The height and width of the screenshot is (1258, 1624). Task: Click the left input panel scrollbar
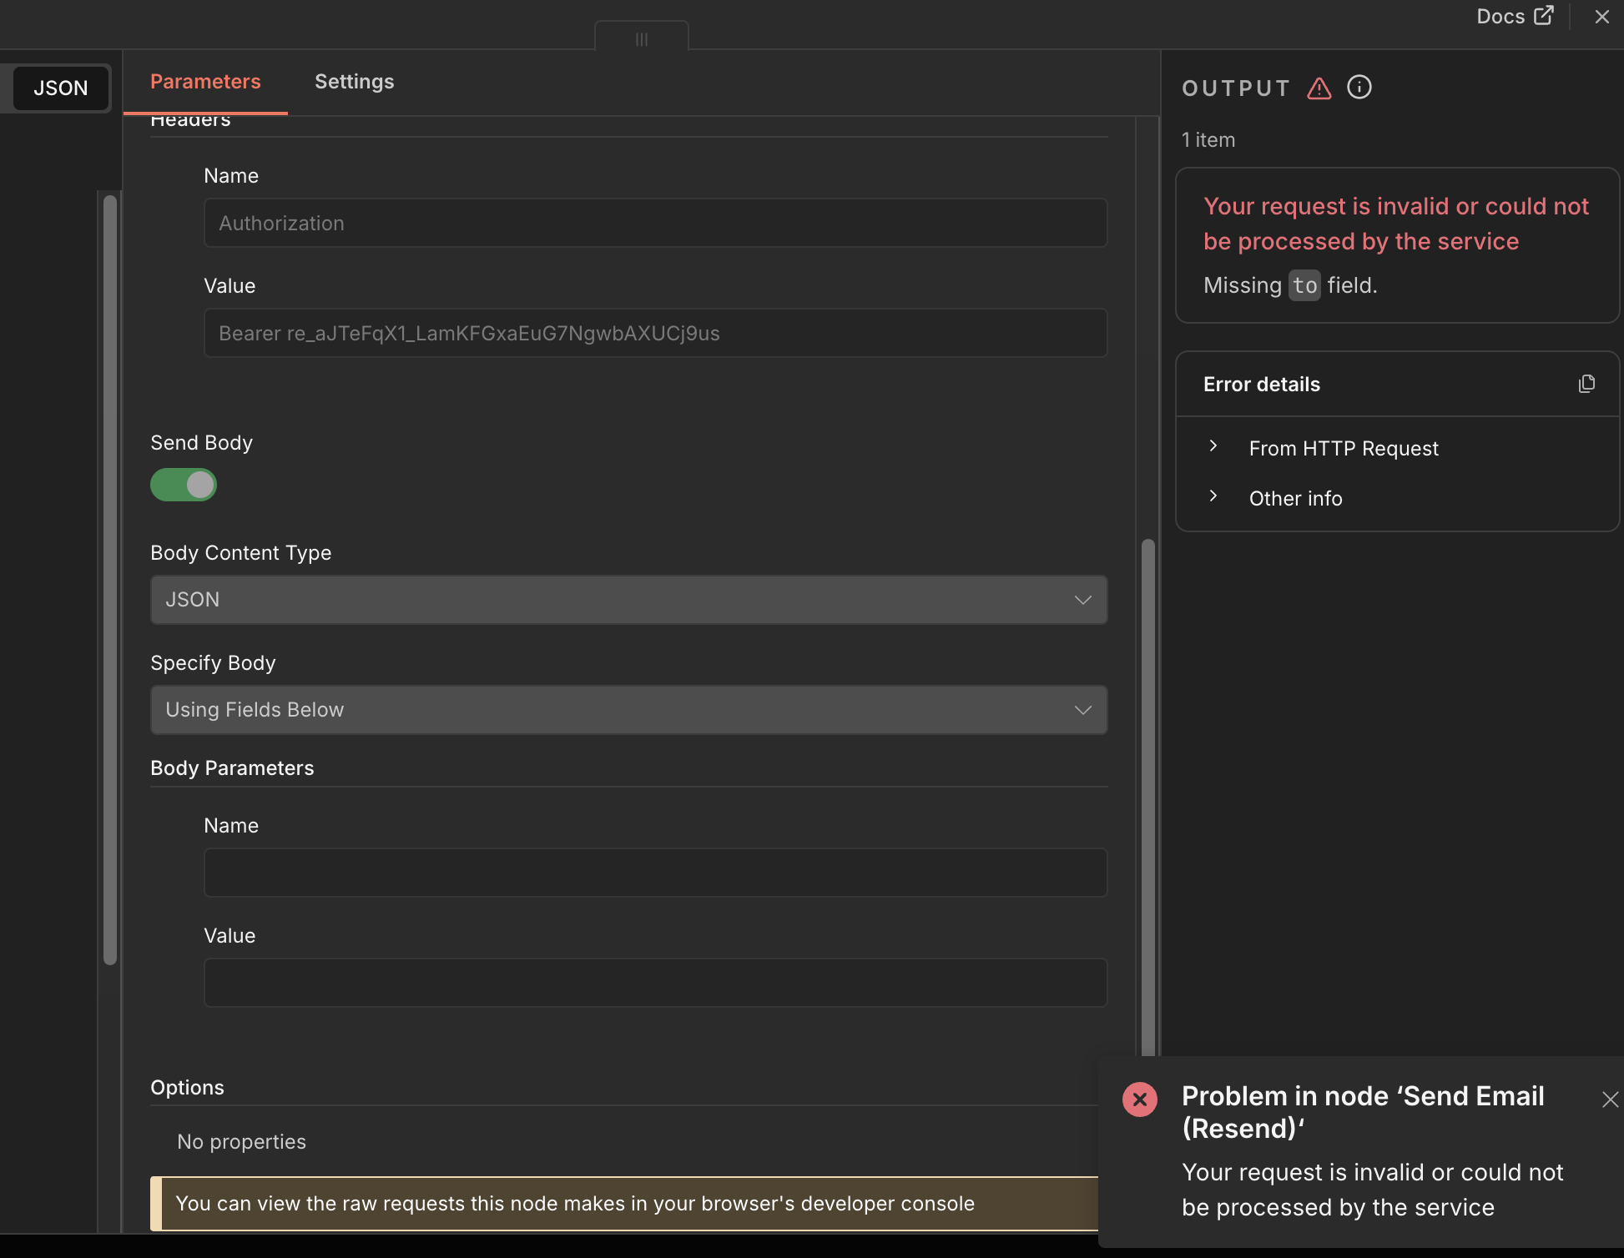[x=110, y=579]
